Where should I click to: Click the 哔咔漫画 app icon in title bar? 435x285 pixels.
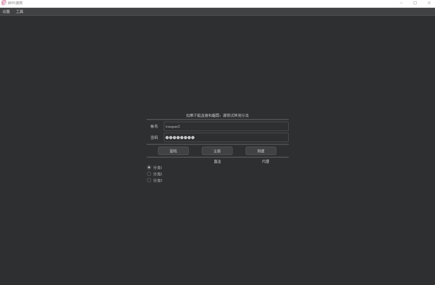click(x=4, y=3)
